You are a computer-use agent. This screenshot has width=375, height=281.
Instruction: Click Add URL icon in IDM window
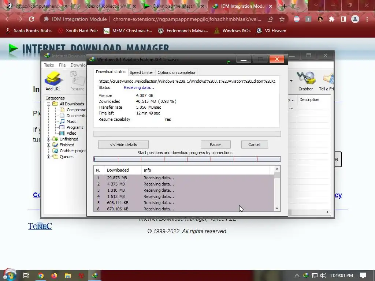pyautogui.click(x=53, y=81)
